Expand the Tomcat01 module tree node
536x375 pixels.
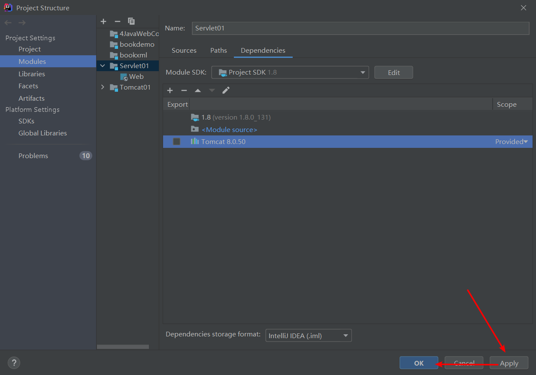pos(103,87)
